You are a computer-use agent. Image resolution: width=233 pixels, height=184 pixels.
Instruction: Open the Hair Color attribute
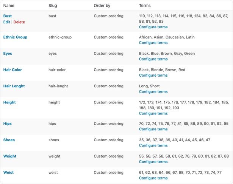click(x=13, y=70)
